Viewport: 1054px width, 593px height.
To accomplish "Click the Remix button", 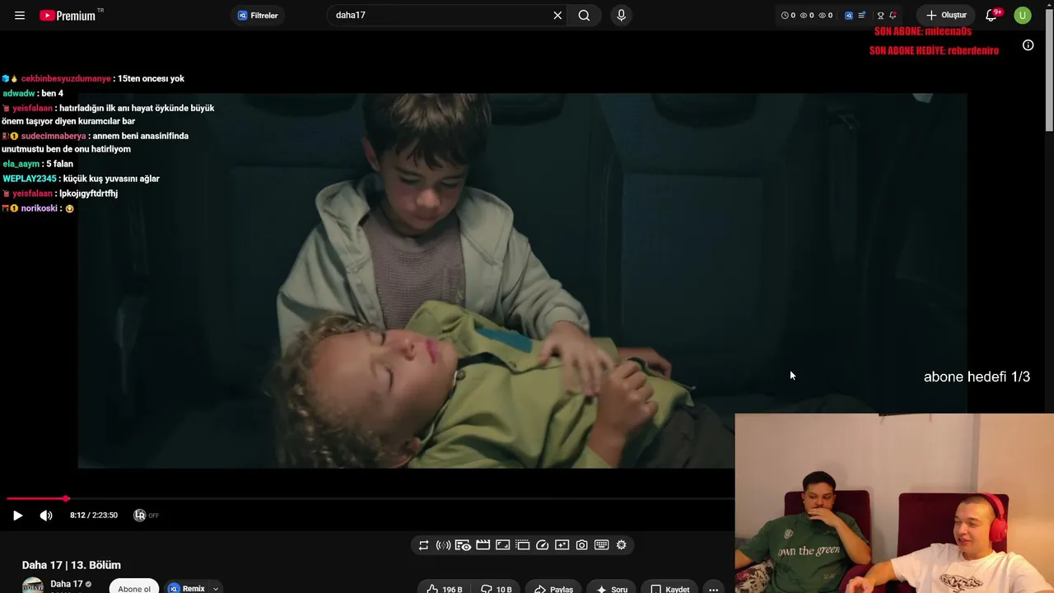I will click(187, 588).
